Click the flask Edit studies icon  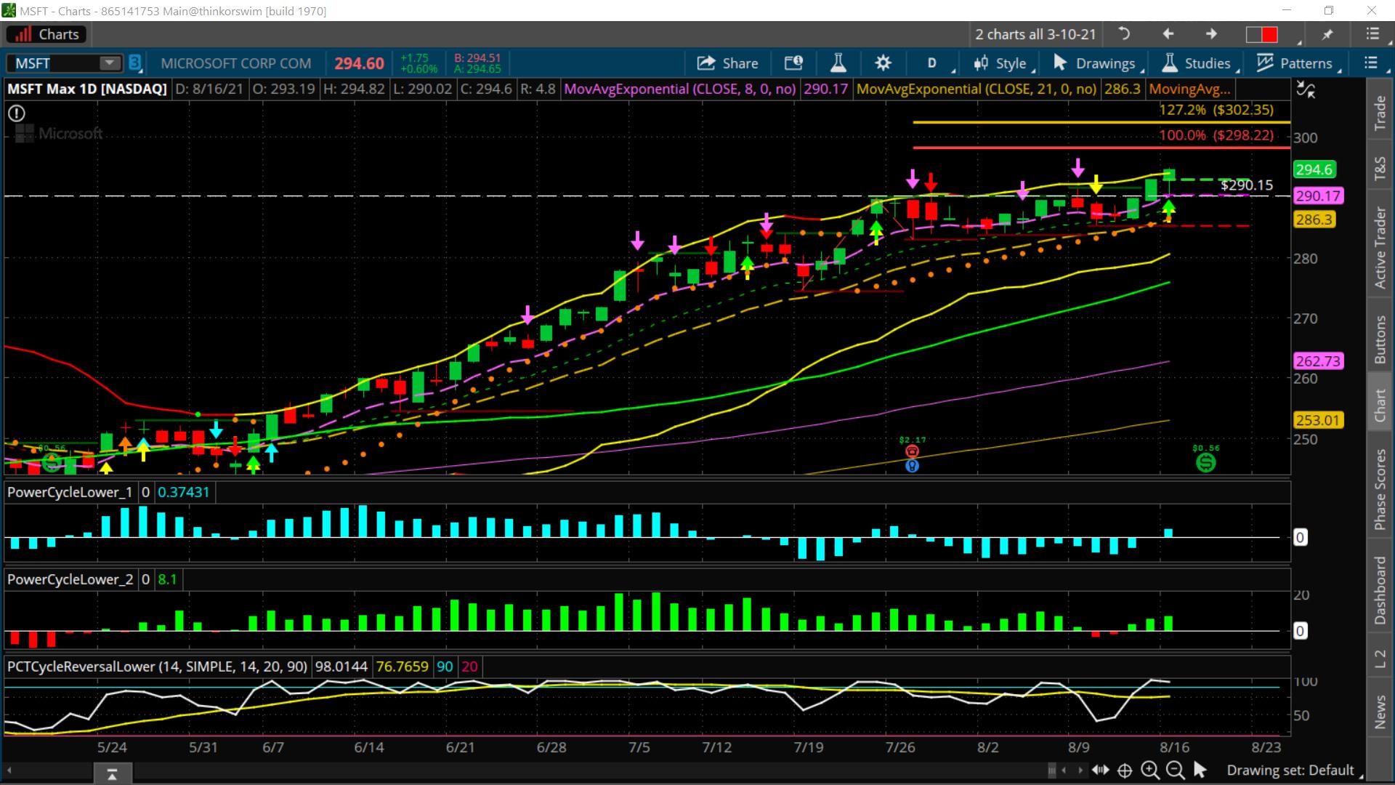tap(838, 63)
